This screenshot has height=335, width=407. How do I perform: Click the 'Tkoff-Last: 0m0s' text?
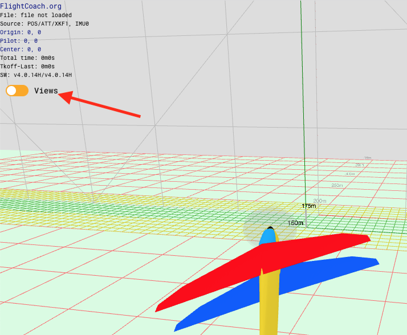(27, 67)
